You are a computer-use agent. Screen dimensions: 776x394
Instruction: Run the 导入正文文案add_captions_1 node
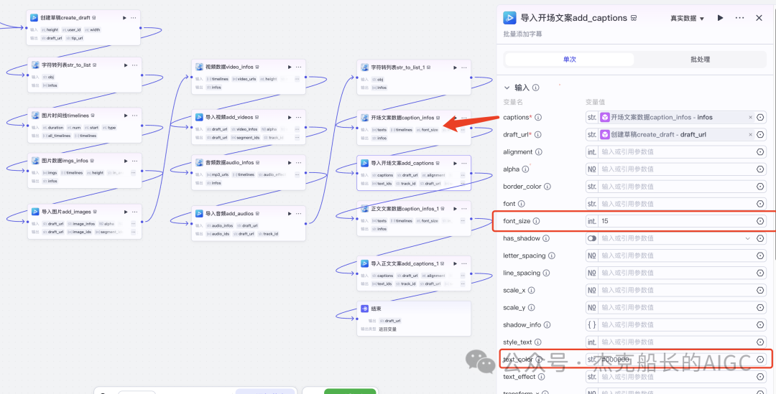455,264
